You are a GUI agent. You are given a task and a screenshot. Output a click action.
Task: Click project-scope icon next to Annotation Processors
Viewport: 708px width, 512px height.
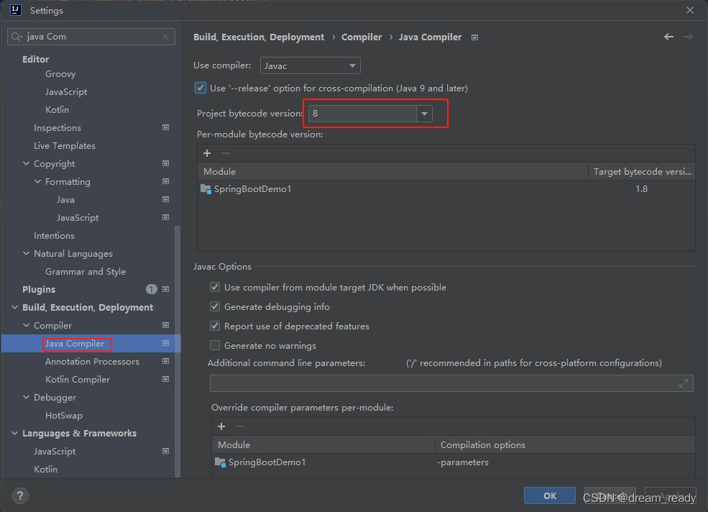[166, 362]
